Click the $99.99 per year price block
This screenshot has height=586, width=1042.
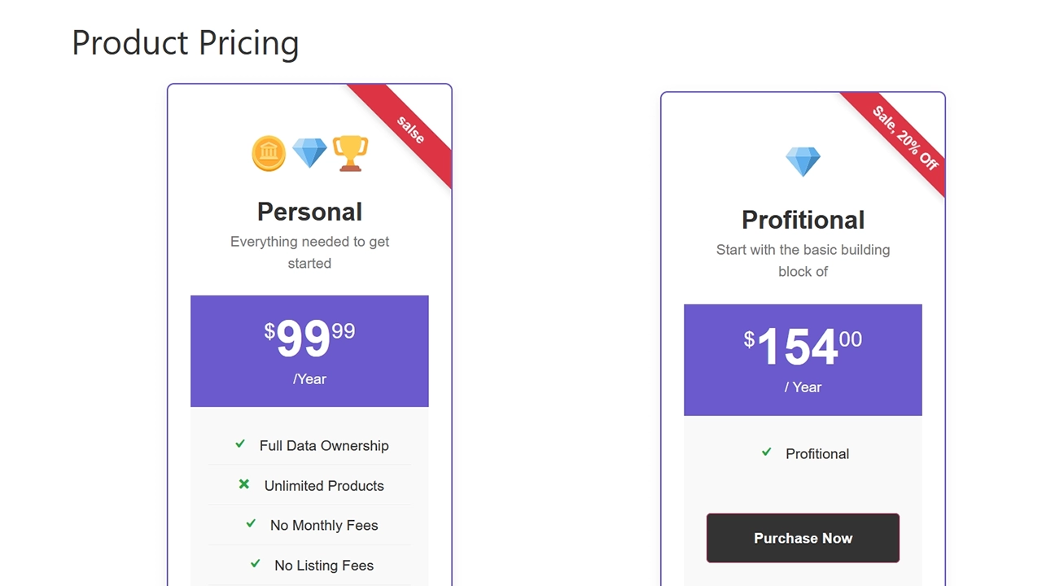click(309, 351)
